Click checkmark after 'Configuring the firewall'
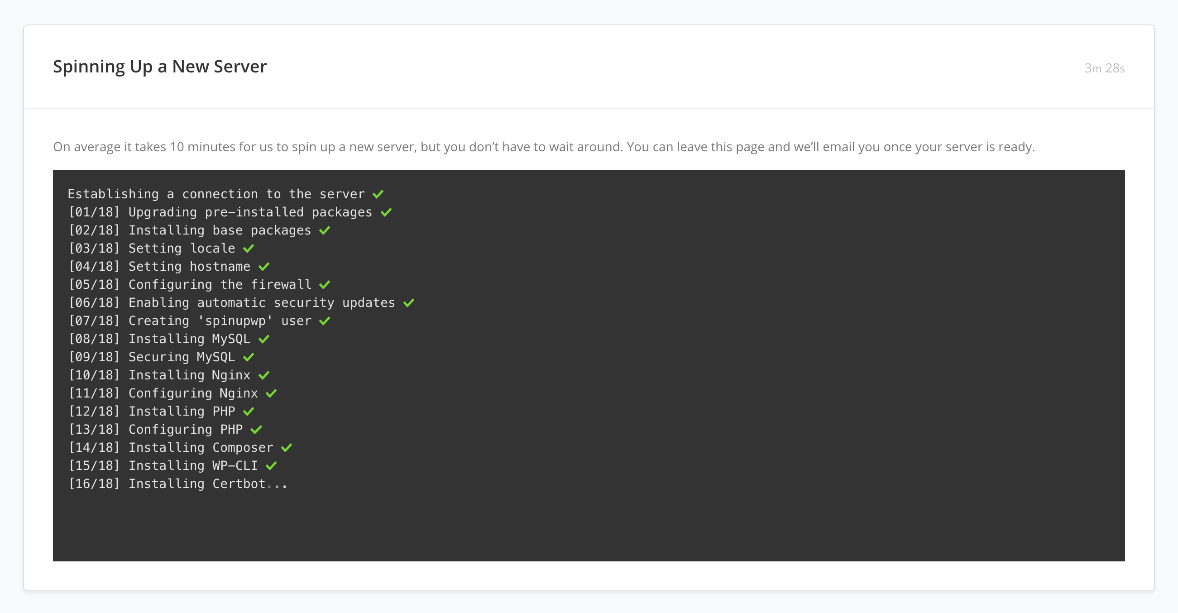Image resolution: width=1178 pixels, height=613 pixels. coord(325,284)
